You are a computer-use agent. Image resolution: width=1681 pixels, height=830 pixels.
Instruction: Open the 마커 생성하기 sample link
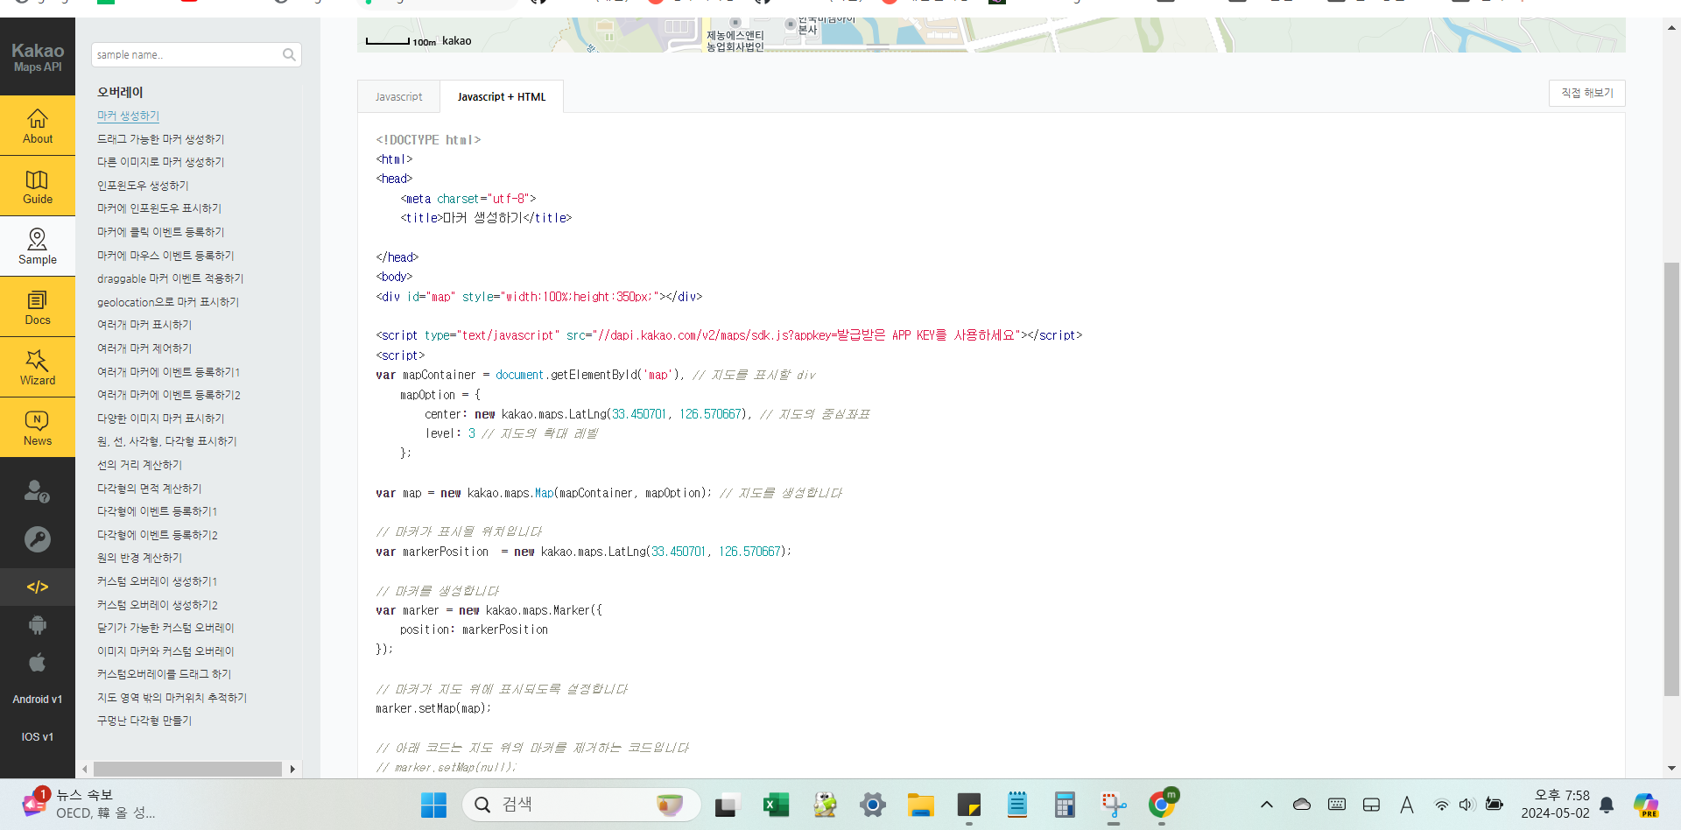coord(128,116)
